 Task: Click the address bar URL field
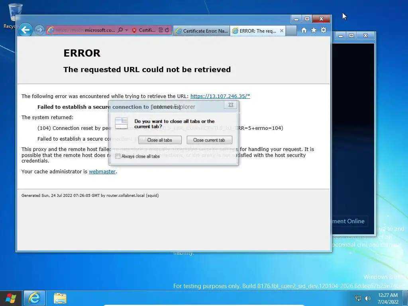85,30
